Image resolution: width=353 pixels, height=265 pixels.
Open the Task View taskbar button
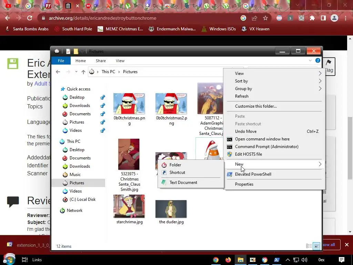point(24,260)
